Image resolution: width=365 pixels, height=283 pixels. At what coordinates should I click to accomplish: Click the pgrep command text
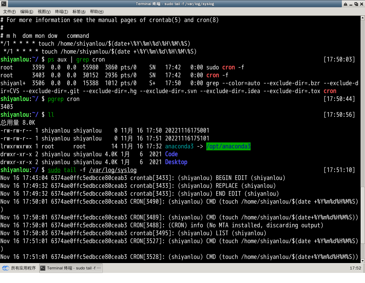coord(56,99)
